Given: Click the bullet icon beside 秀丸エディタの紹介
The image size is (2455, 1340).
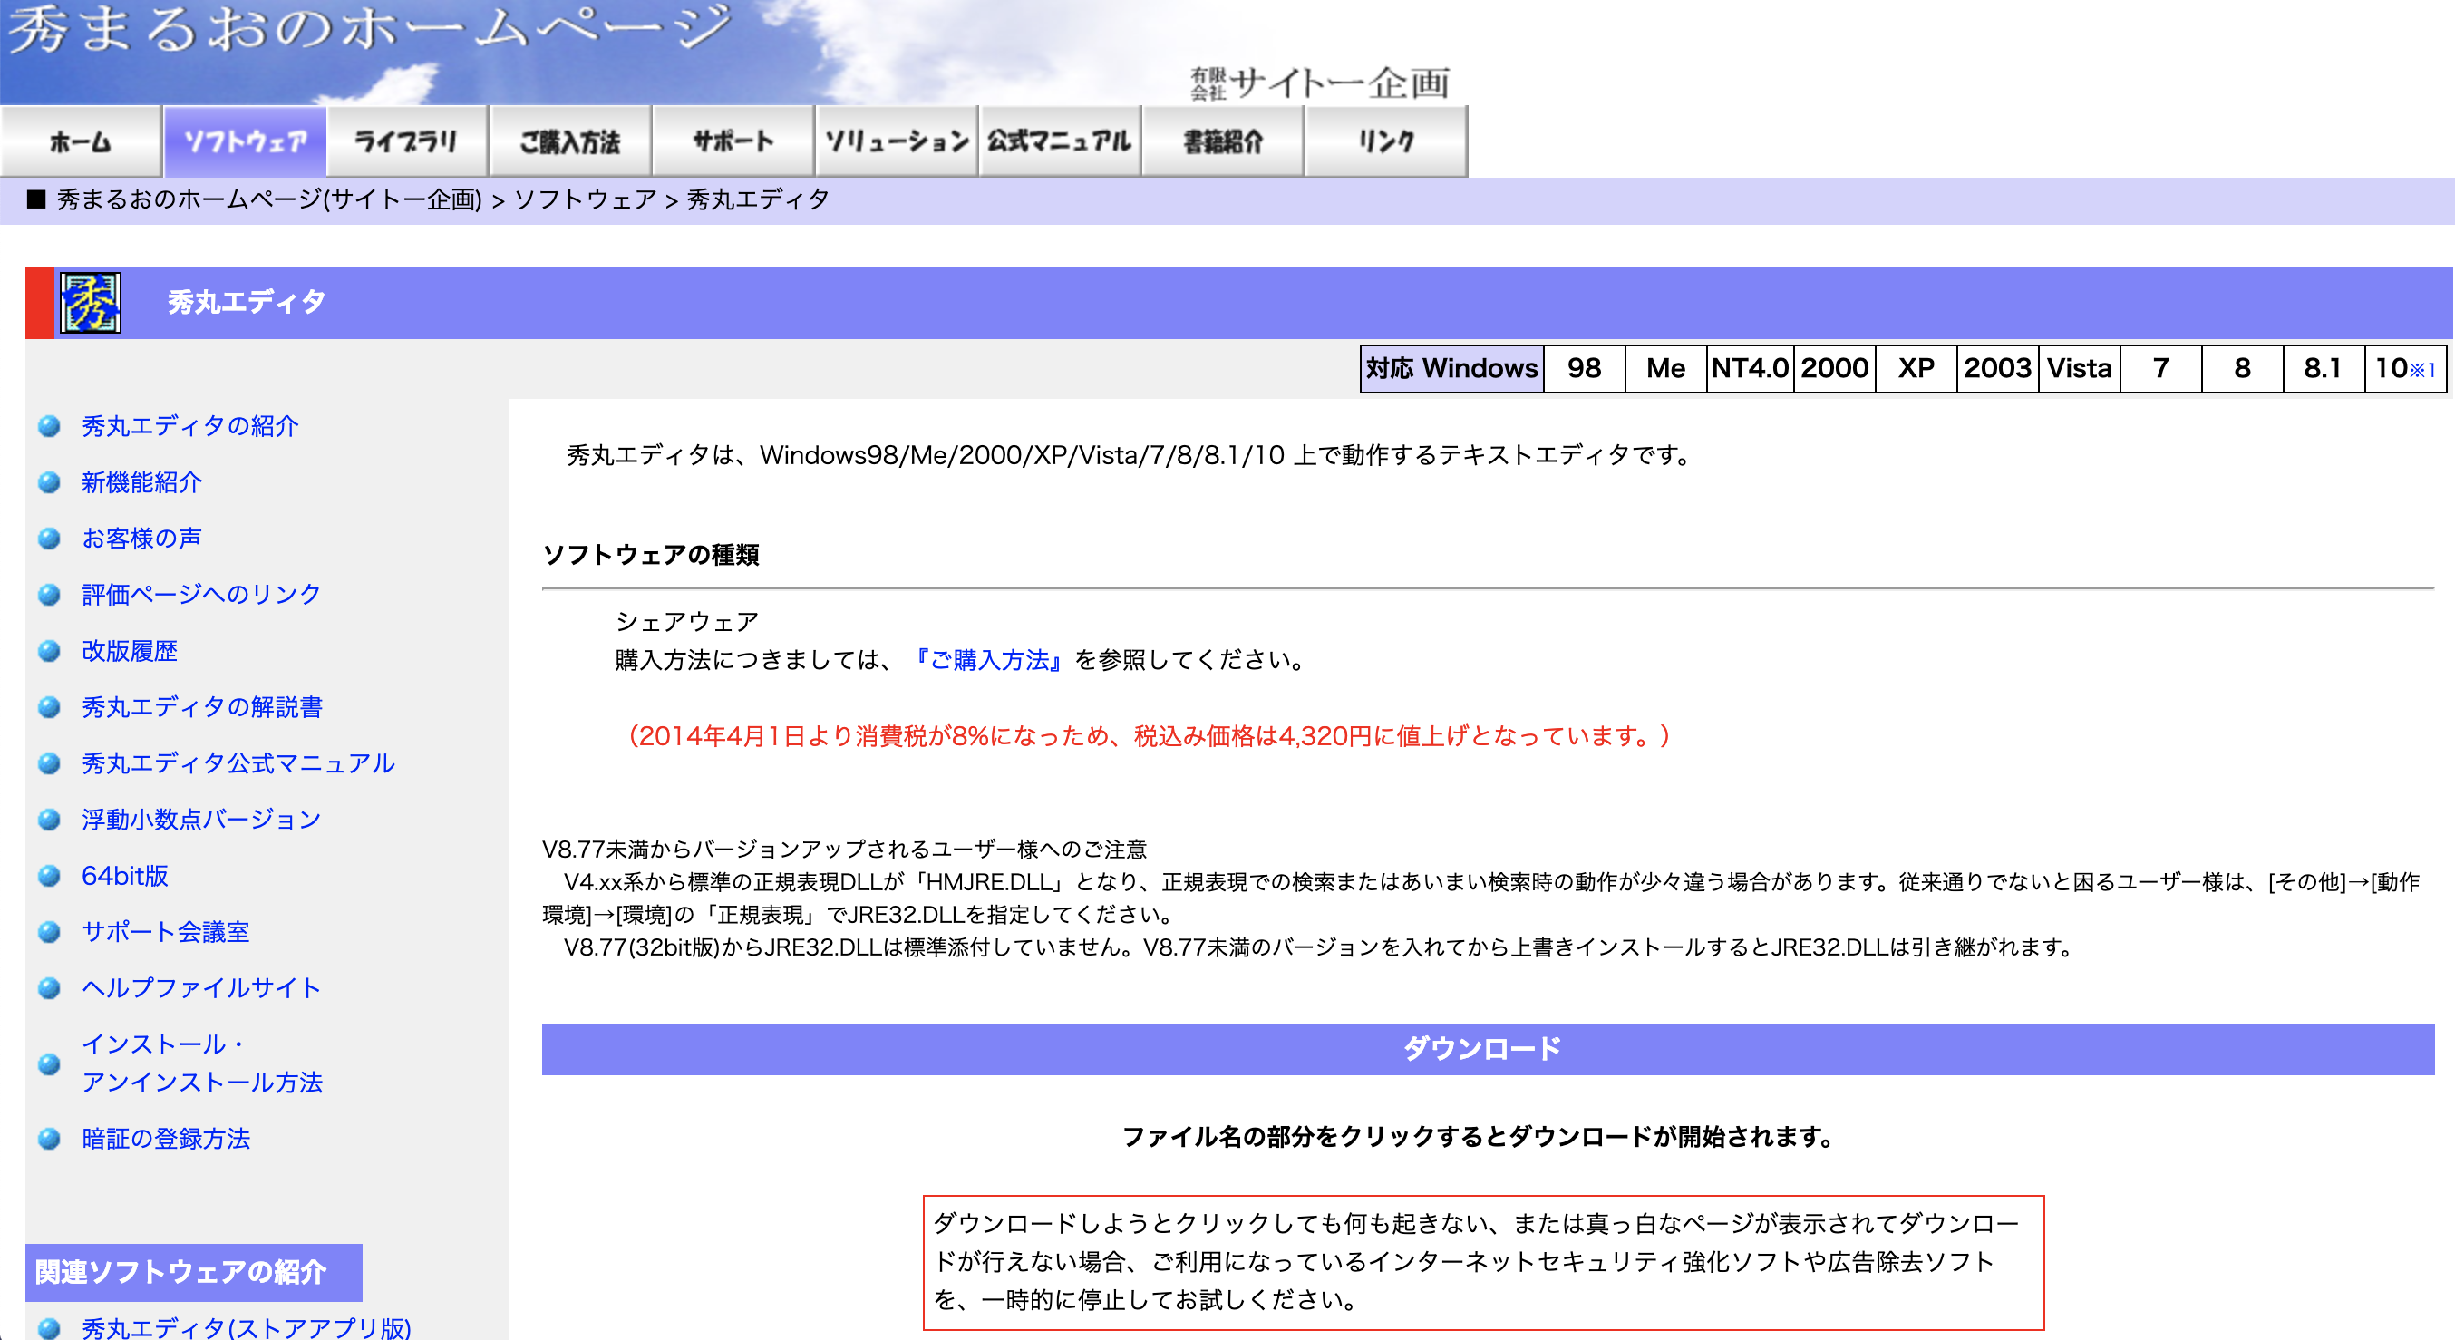Looking at the screenshot, I should 50,426.
